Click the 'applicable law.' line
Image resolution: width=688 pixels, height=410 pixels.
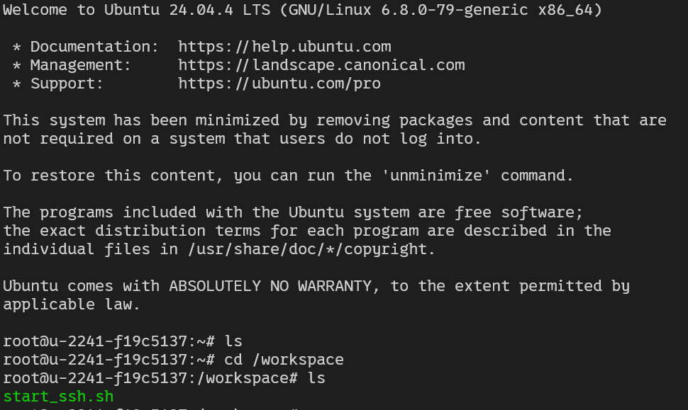(x=72, y=304)
